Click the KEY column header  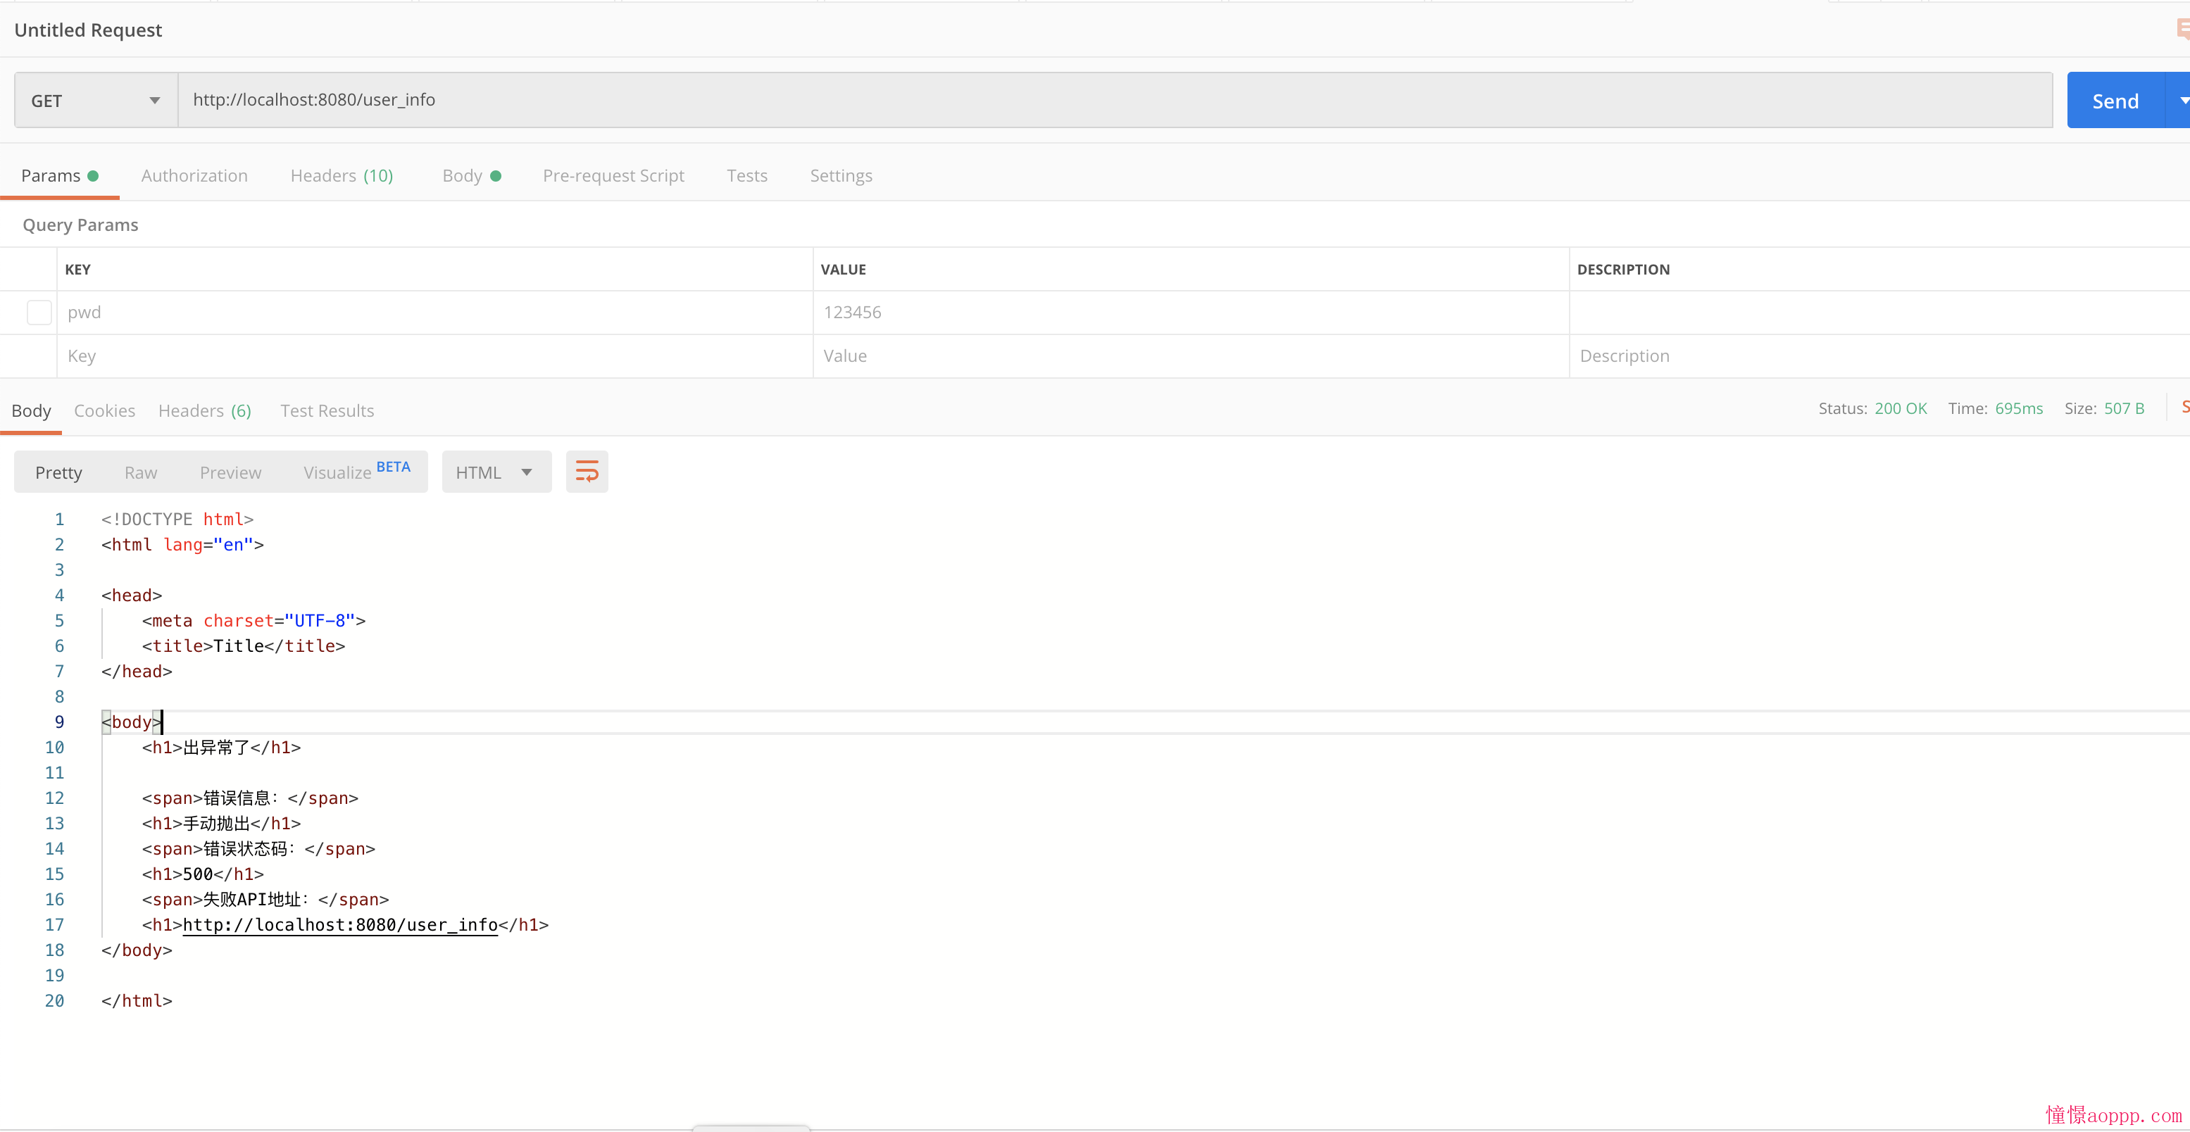click(77, 270)
